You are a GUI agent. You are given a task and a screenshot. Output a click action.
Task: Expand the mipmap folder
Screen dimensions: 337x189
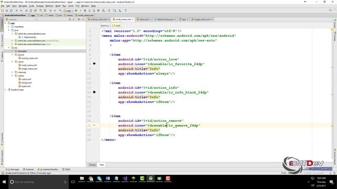click(x=12, y=72)
